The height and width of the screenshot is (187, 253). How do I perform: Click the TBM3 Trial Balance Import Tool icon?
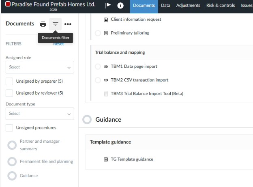[x=106, y=94]
